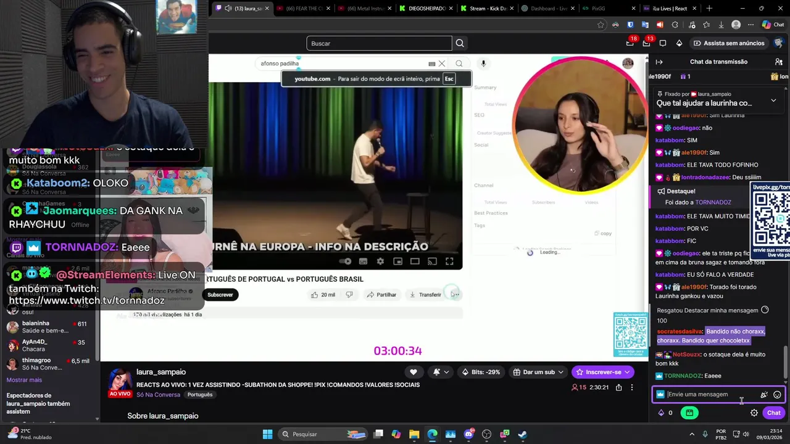
Task: Switch to 'DIEGOSHEIPADO' Kick tab
Action: click(x=427, y=9)
